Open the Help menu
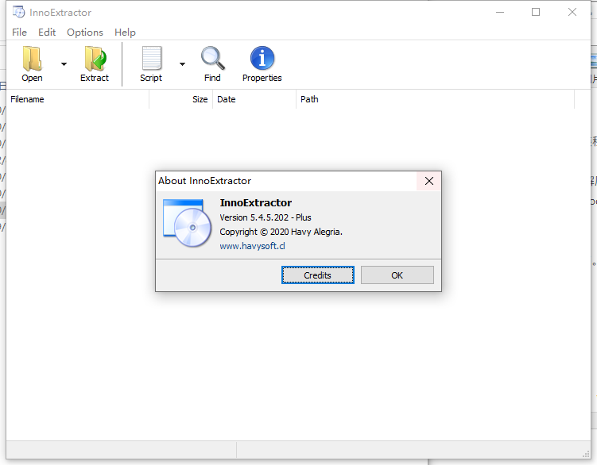Screen dimensions: 597x465 pos(125,33)
